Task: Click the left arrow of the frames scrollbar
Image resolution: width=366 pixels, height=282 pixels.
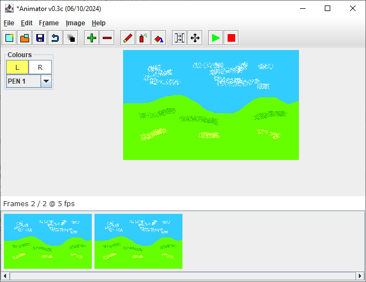Action: click(5, 276)
